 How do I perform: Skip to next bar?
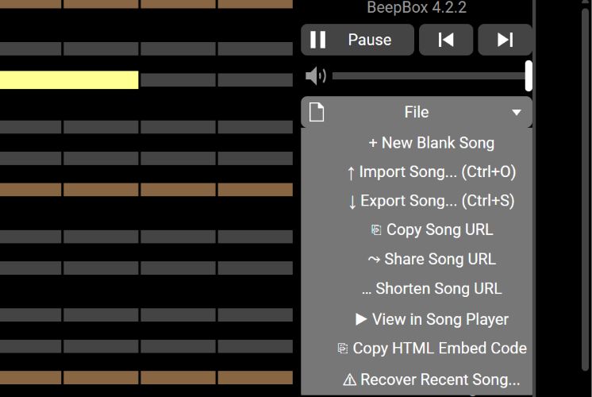(505, 40)
